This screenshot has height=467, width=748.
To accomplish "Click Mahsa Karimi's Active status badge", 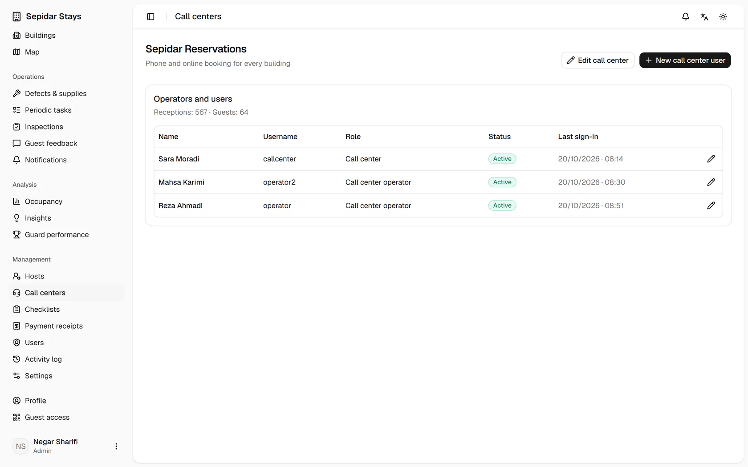I will pyautogui.click(x=502, y=182).
